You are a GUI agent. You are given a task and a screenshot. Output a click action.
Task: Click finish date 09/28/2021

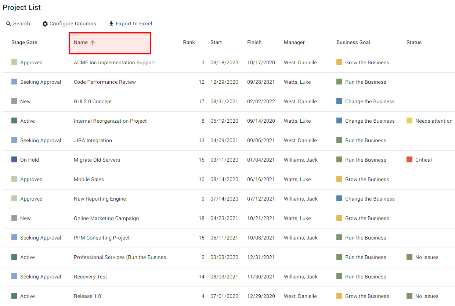pos(261,82)
